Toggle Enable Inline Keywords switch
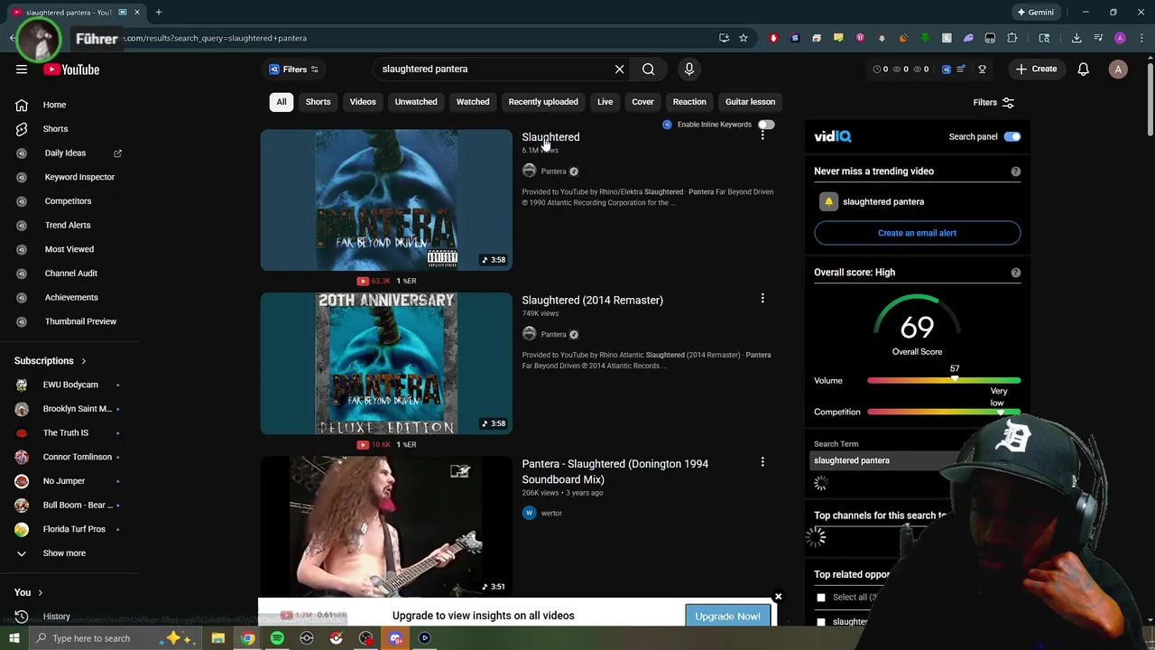The width and height of the screenshot is (1155, 650). (x=765, y=125)
